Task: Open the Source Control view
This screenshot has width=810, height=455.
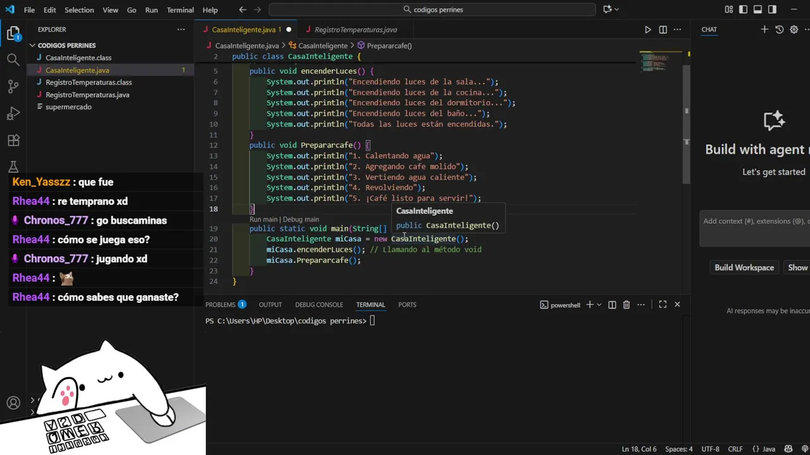Action: [x=13, y=87]
